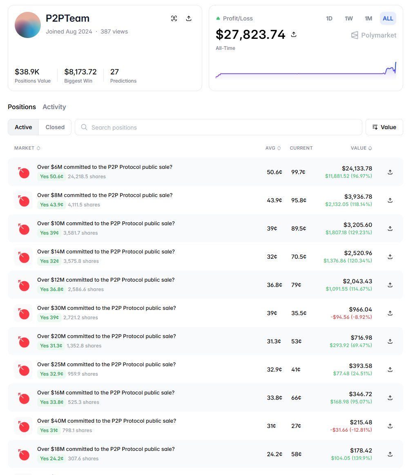Share the Over $40M position
Viewport: 413px width, 475px height.
390,426
